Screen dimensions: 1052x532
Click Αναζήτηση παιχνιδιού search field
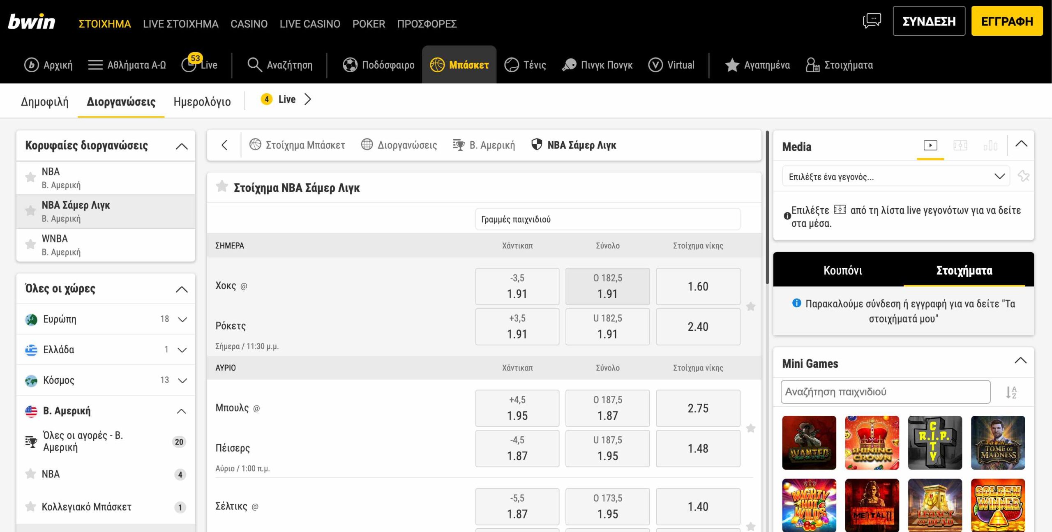tap(886, 392)
